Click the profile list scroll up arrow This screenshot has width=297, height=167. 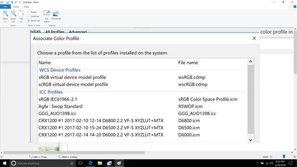251,62
